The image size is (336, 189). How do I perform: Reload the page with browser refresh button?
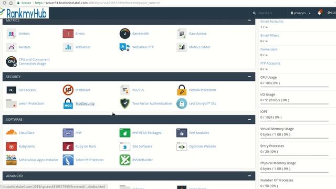pos(5,3)
